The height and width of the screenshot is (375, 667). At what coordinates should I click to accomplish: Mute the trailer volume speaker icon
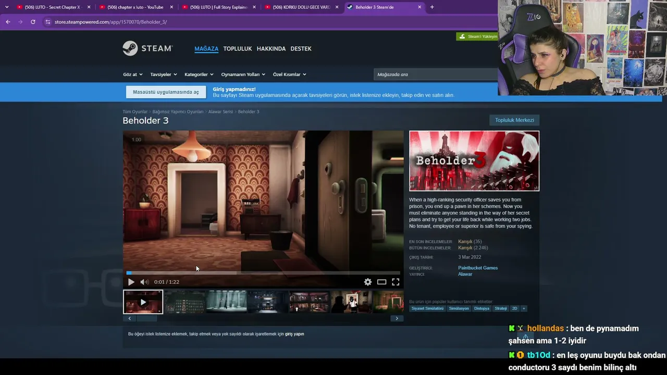144,282
